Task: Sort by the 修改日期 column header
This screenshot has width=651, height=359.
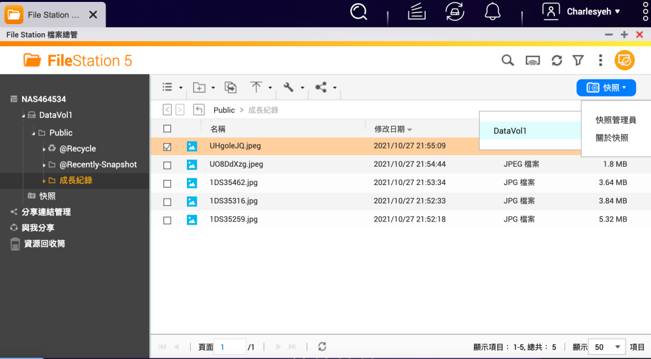Action: click(389, 129)
